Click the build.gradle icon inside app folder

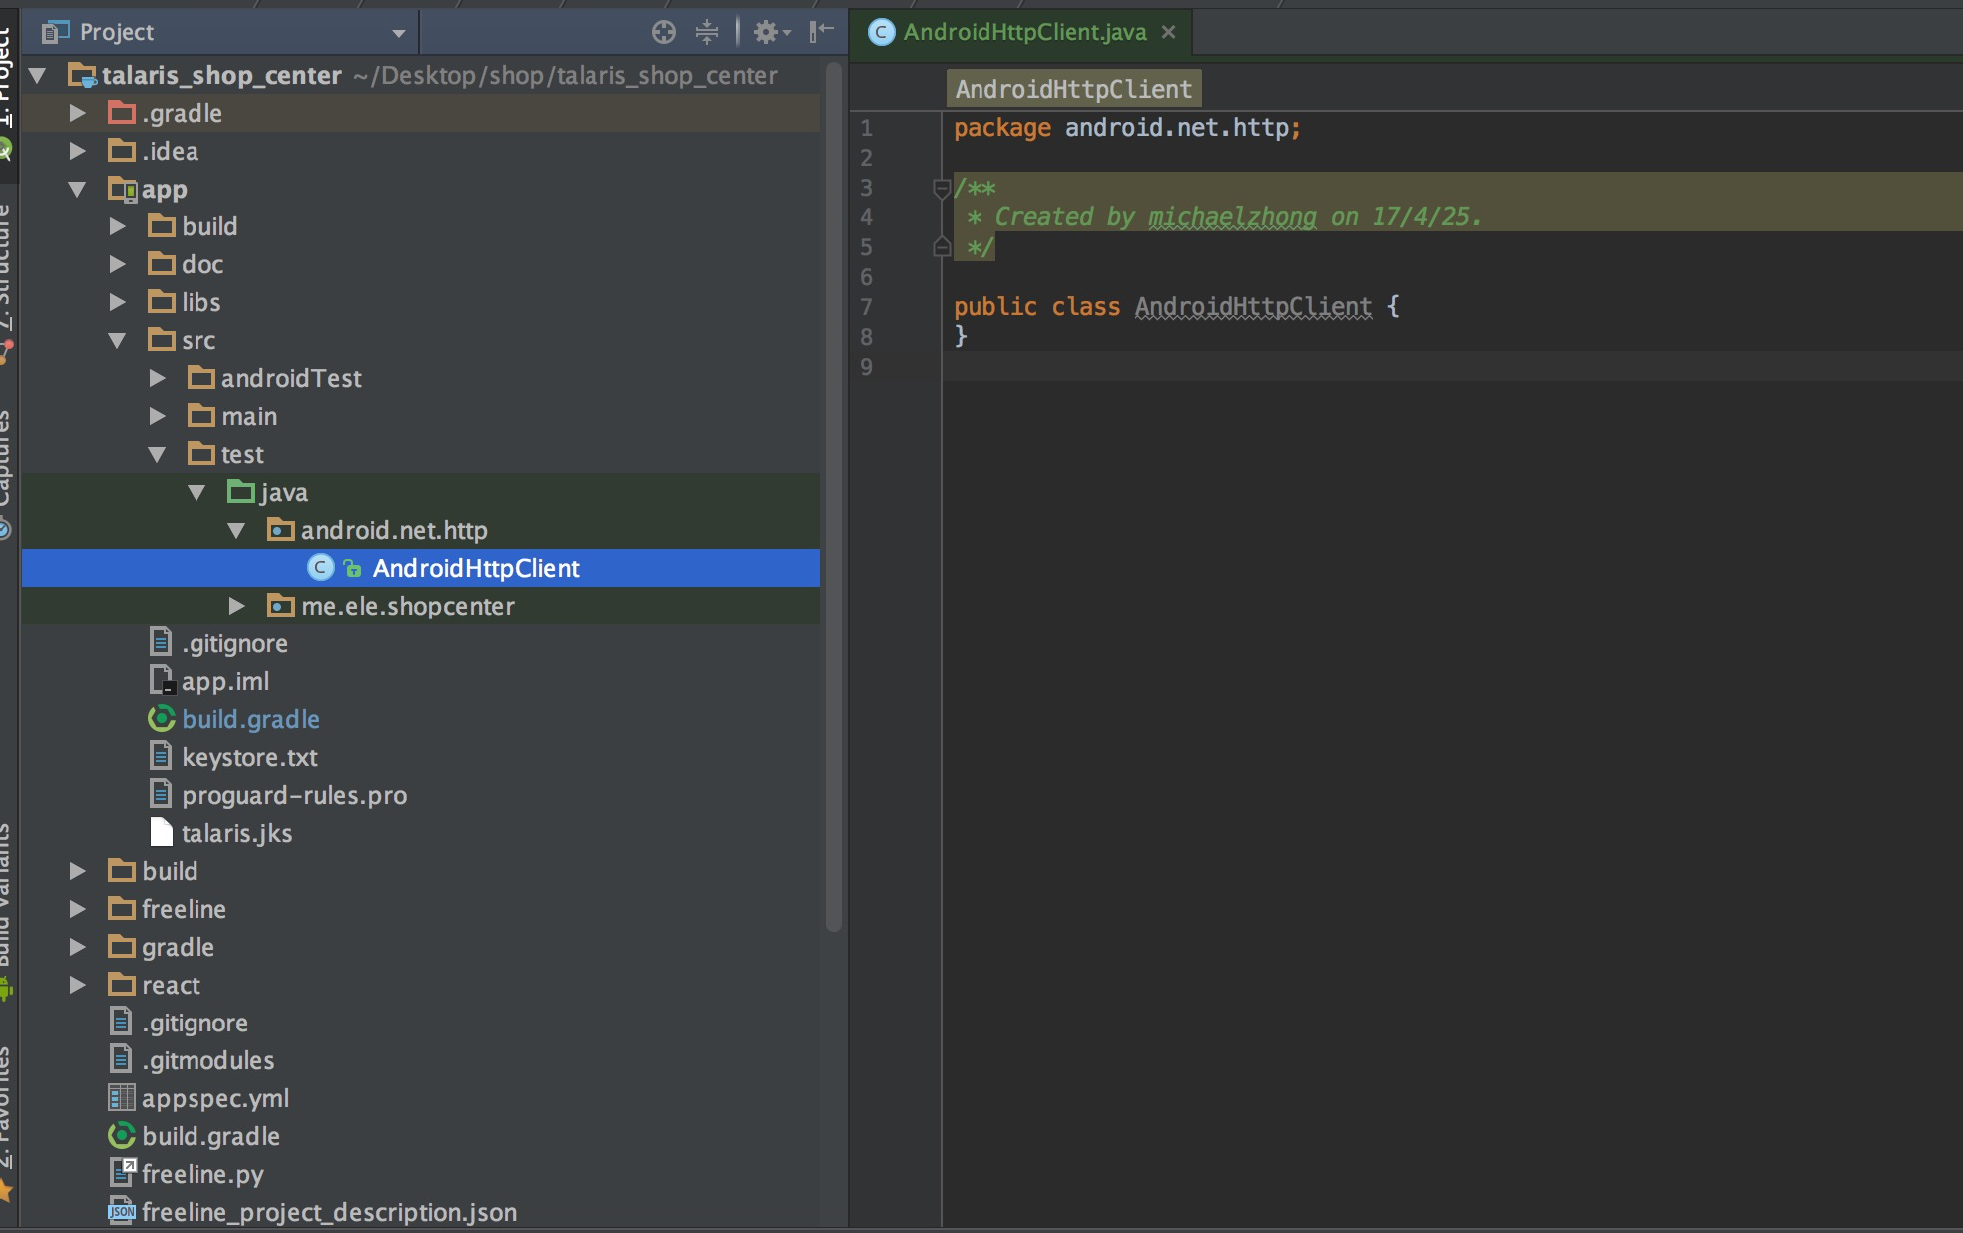click(161, 719)
